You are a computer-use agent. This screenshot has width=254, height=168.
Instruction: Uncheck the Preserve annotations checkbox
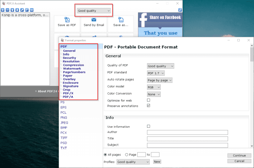pos(149,105)
